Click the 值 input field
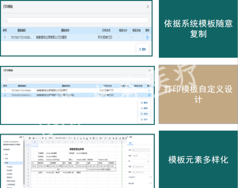Image resolution: width=238 pixels, height=188 pixels. (141, 161)
